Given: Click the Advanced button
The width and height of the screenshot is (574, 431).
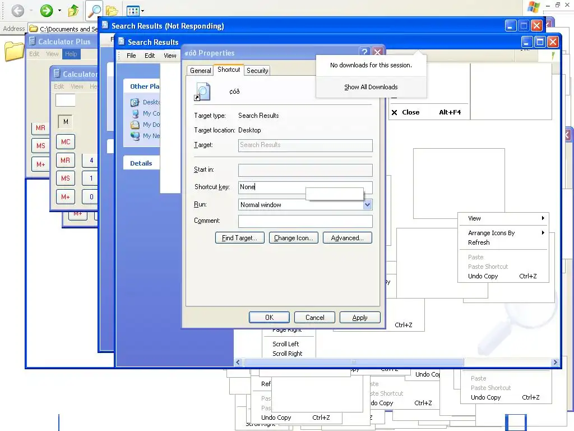Looking at the screenshot, I should (x=348, y=238).
